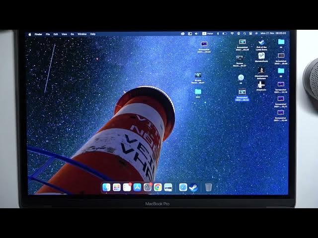Select the Screen Recording file left of the selected file
The height and width of the screenshot is (238, 318).
(198, 78)
